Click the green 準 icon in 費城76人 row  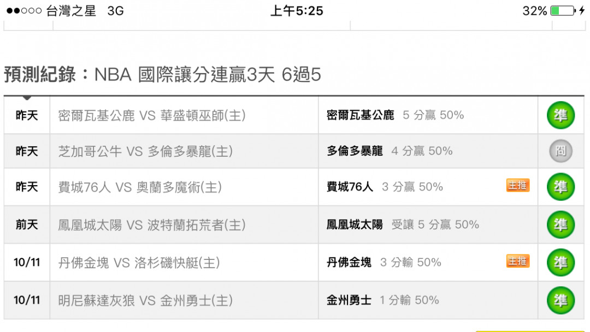click(x=560, y=187)
